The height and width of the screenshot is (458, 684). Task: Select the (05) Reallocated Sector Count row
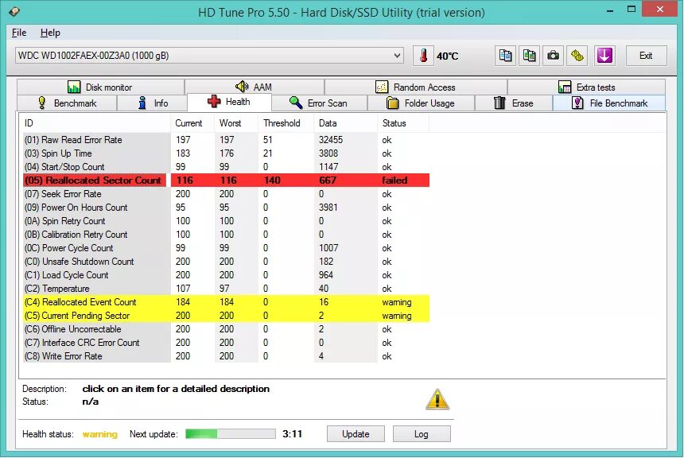click(226, 180)
